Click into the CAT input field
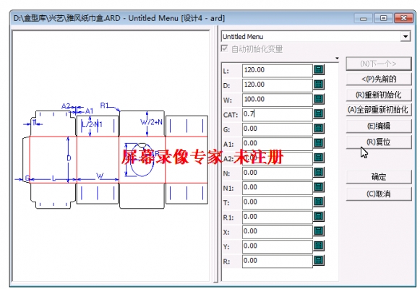Viewport: 420px width, 289px height. [x=278, y=114]
